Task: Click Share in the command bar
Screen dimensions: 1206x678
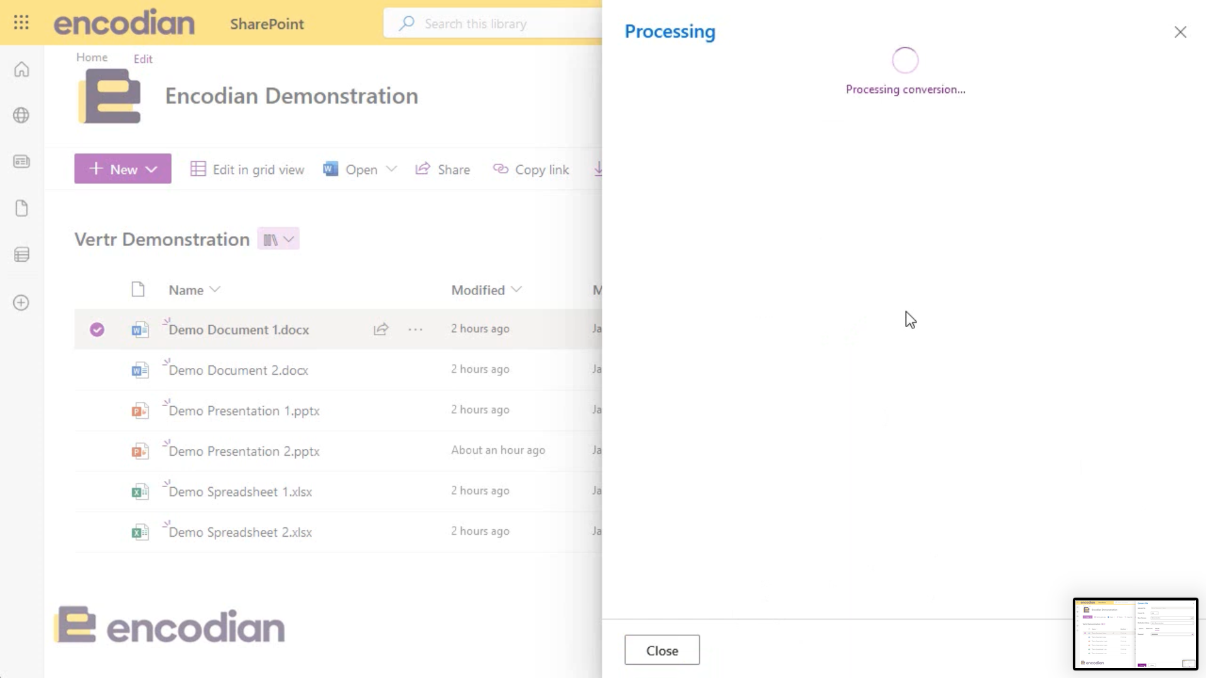Action: click(x=443, y=169)
